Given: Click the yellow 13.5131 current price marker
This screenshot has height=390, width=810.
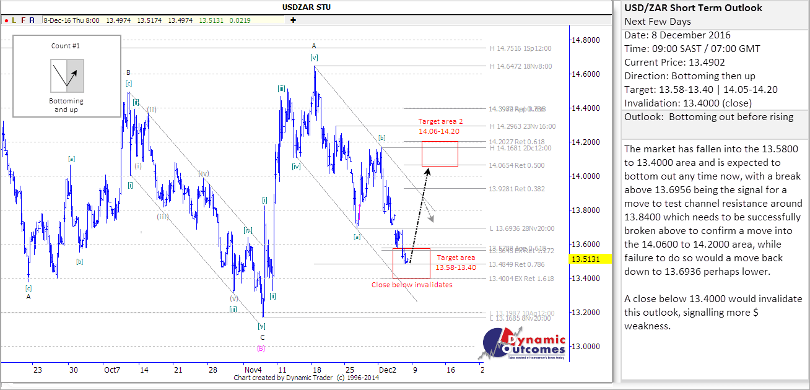Looking at the screenshot, I should (590, 259).
